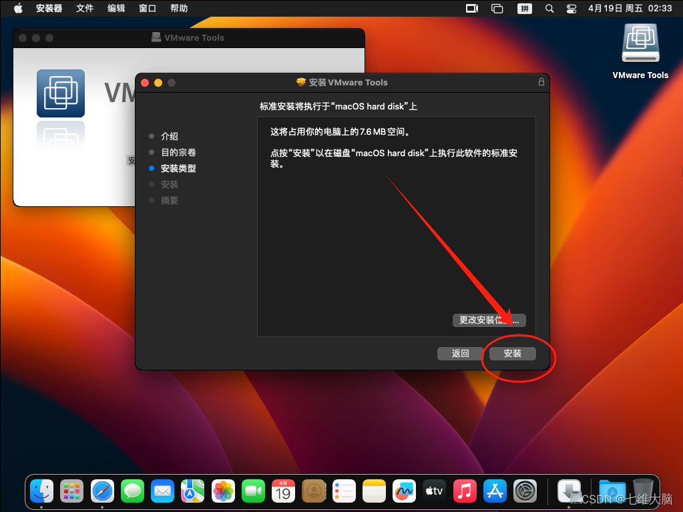Open the Downloads folder in the Dock
Image resolution: width=683 pixels, height=512 pixels.
click(612, 491)
